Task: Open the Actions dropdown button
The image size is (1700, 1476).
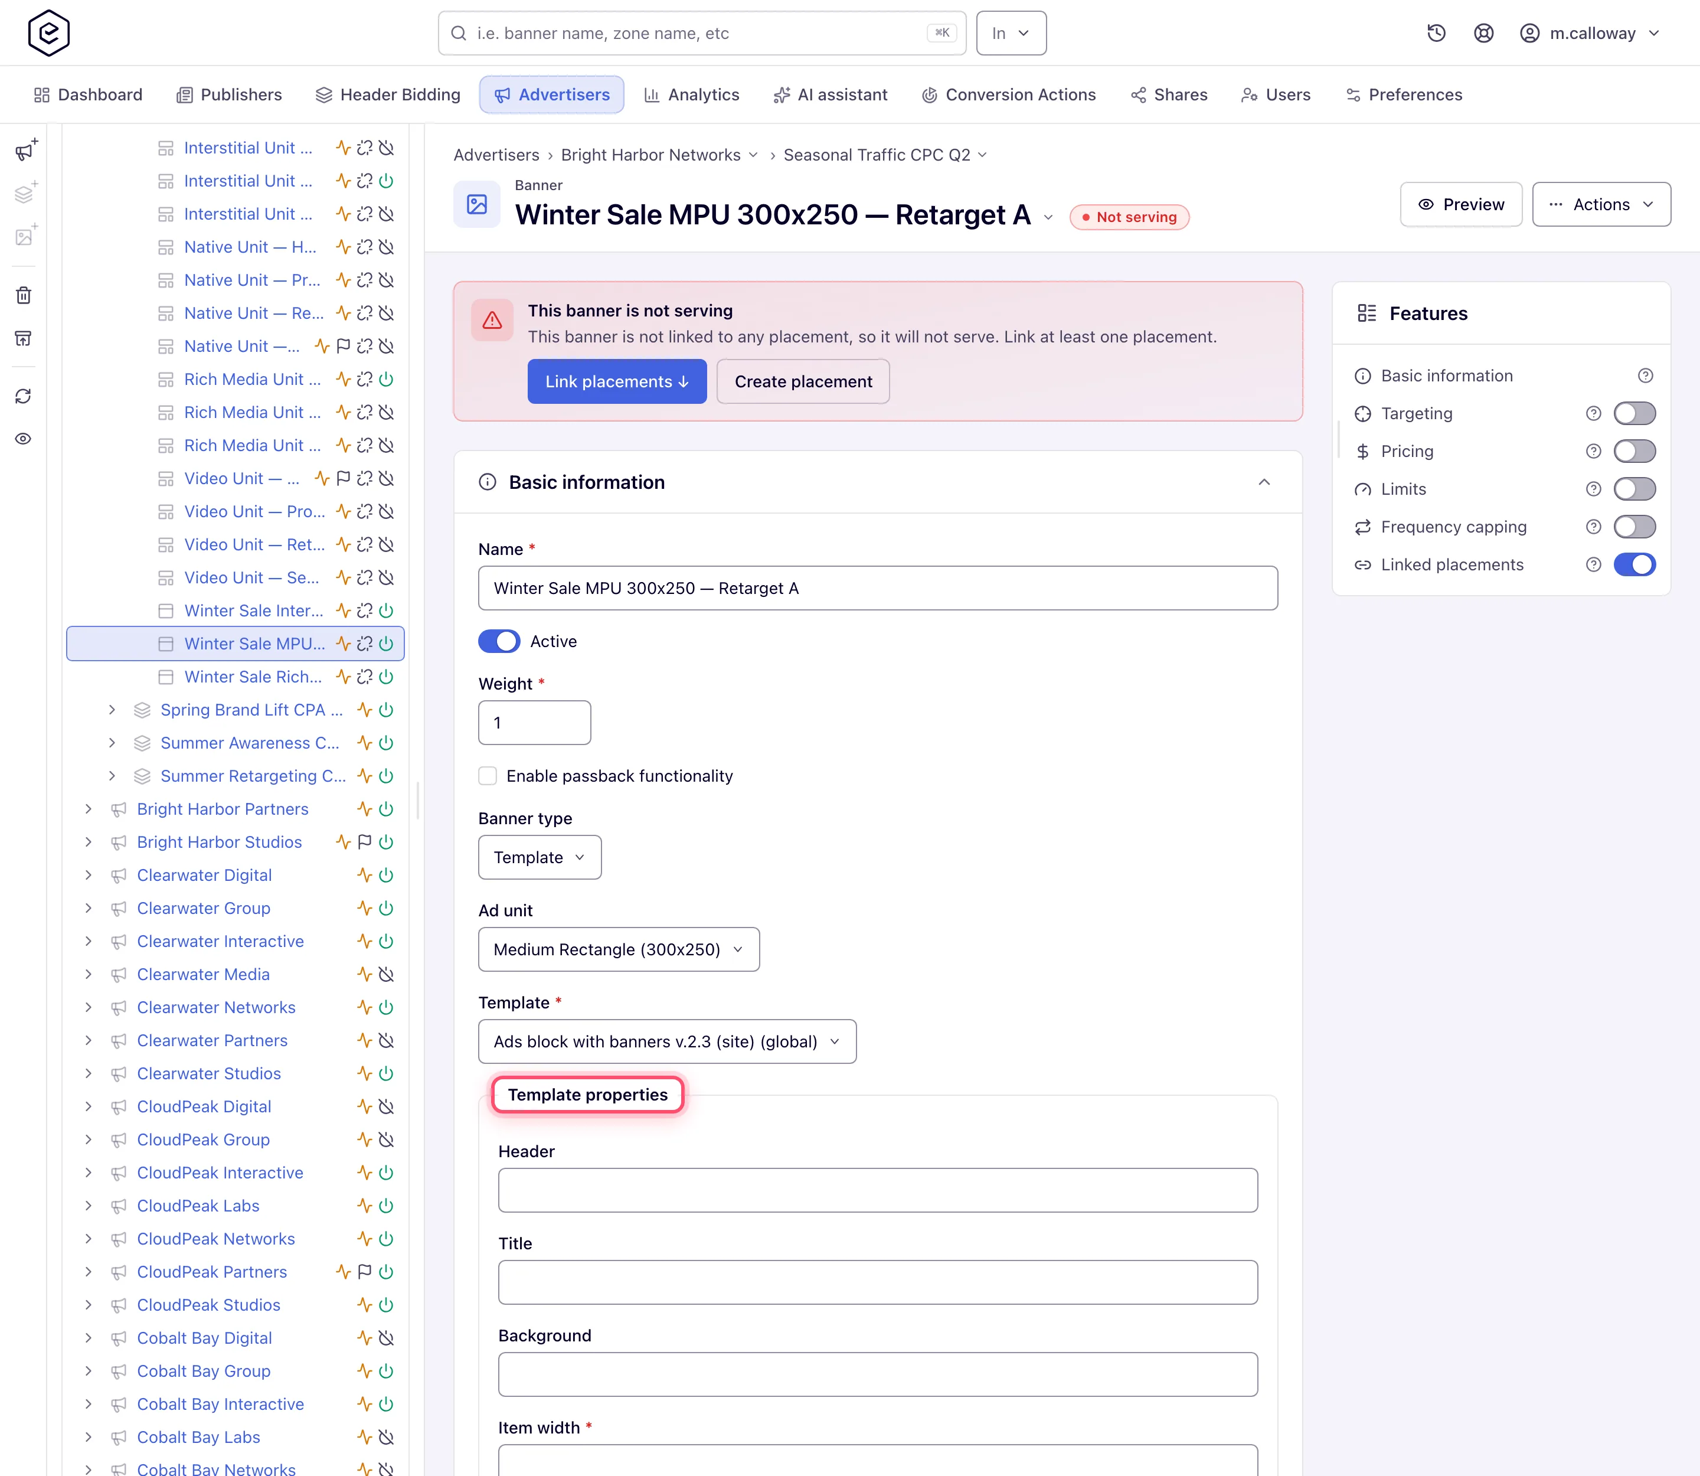Action: point(1601,204)
